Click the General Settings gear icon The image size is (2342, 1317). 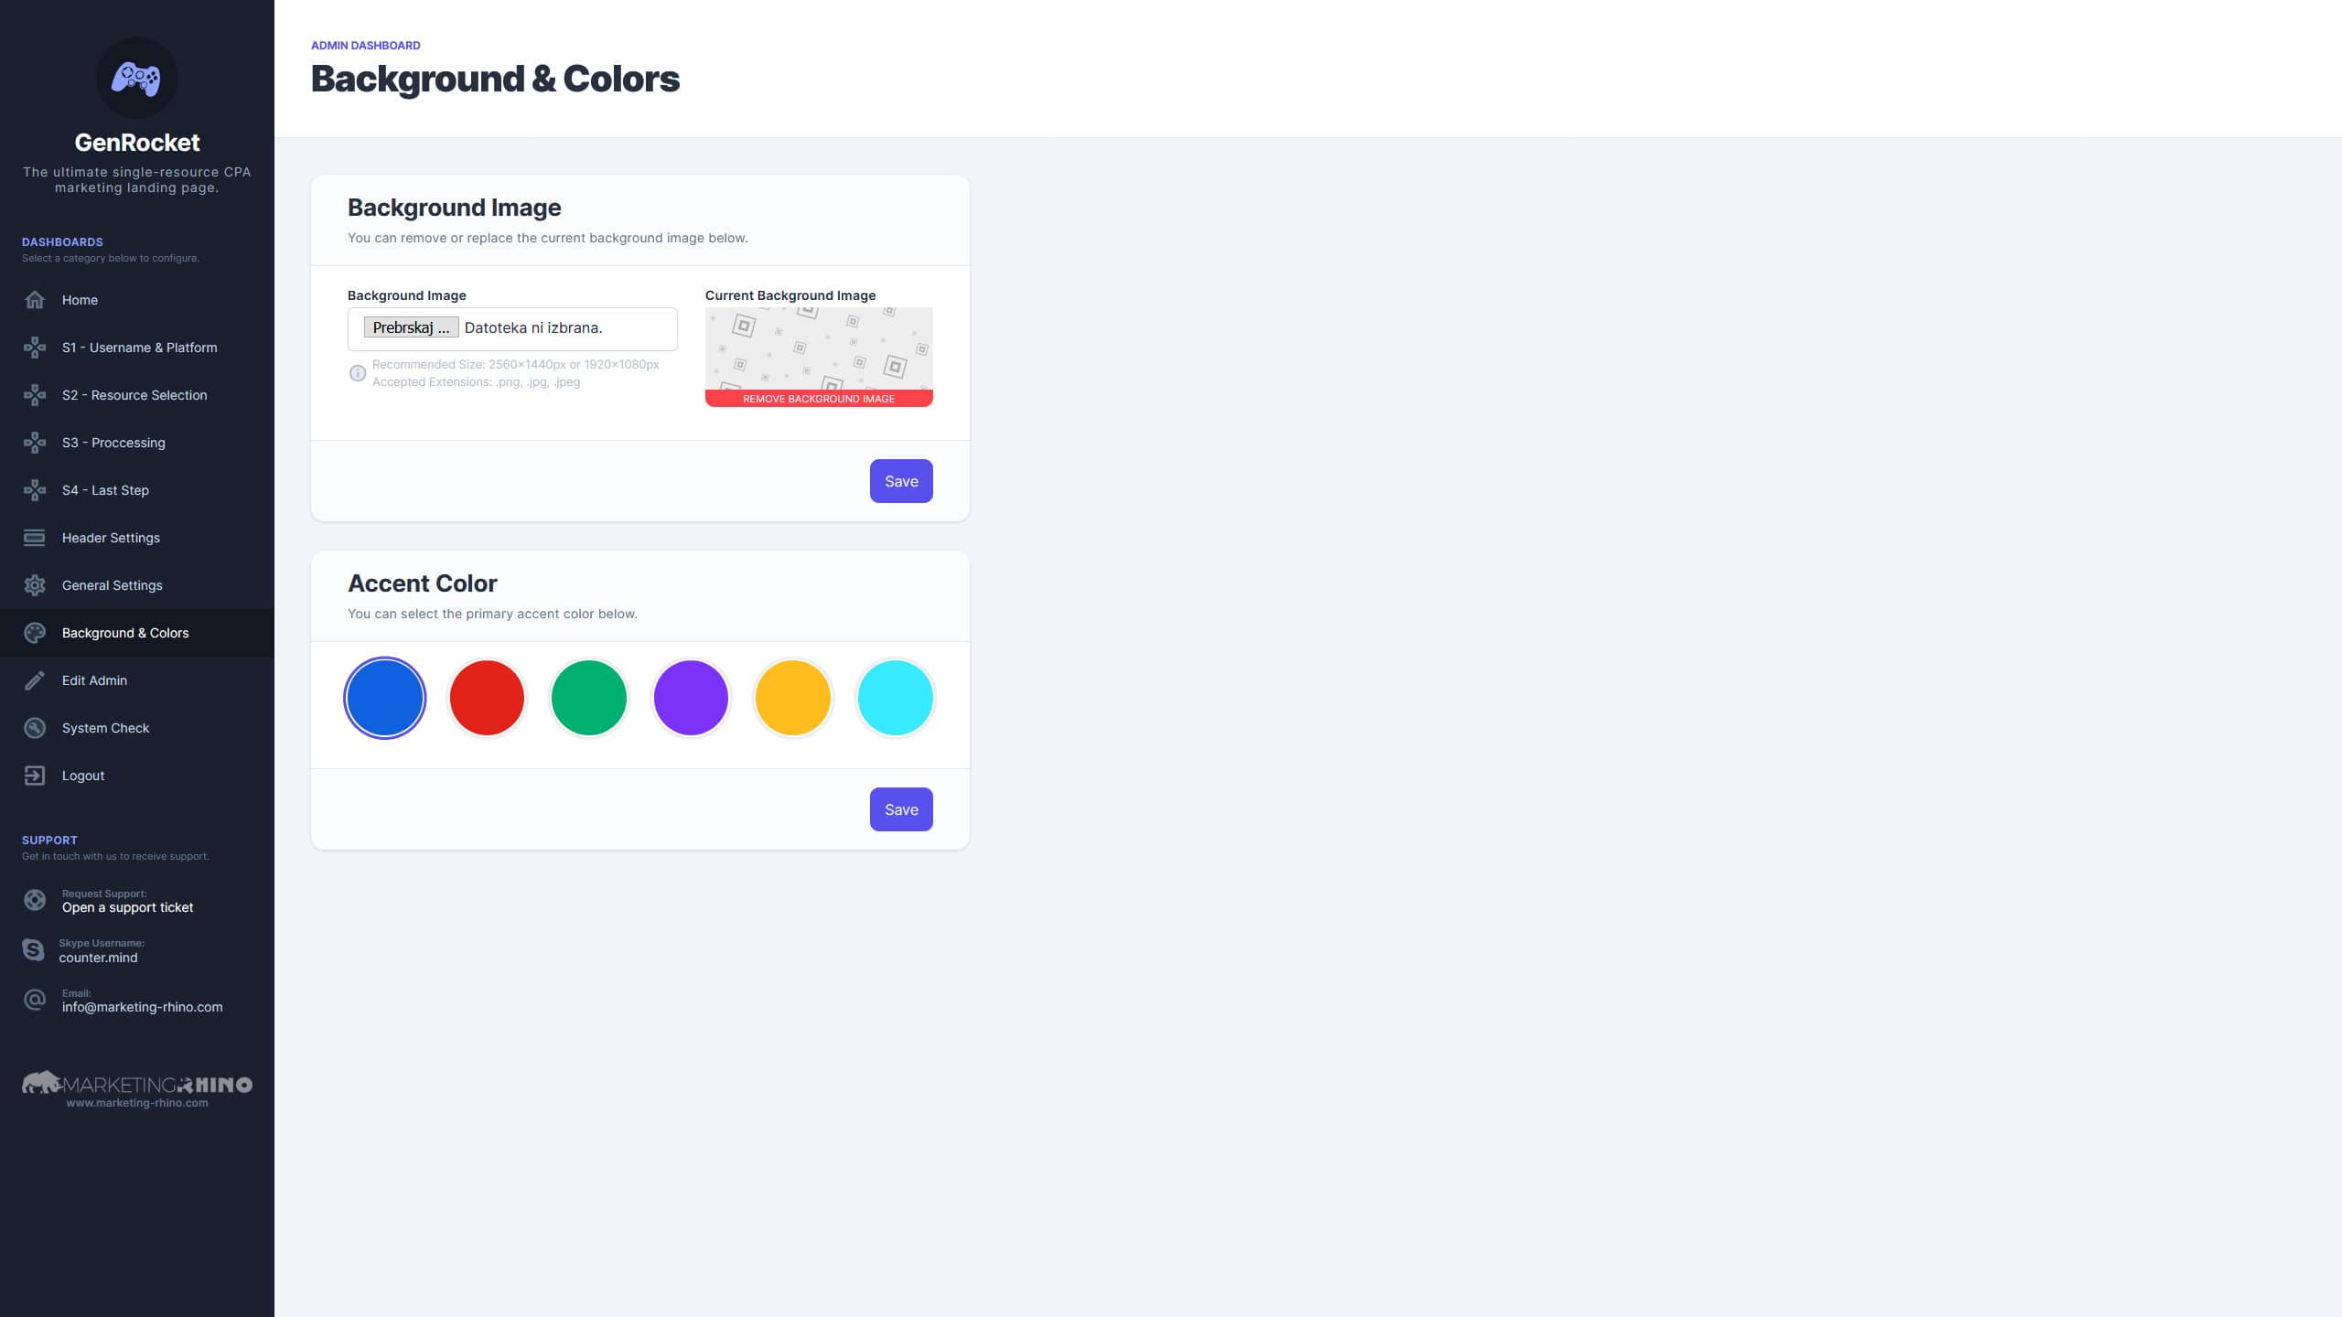35,585
